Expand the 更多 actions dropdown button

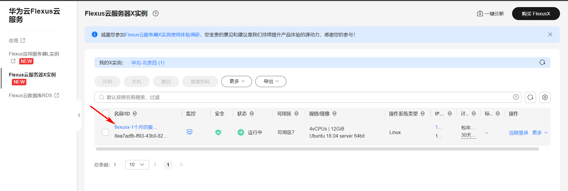click(236, 81)
